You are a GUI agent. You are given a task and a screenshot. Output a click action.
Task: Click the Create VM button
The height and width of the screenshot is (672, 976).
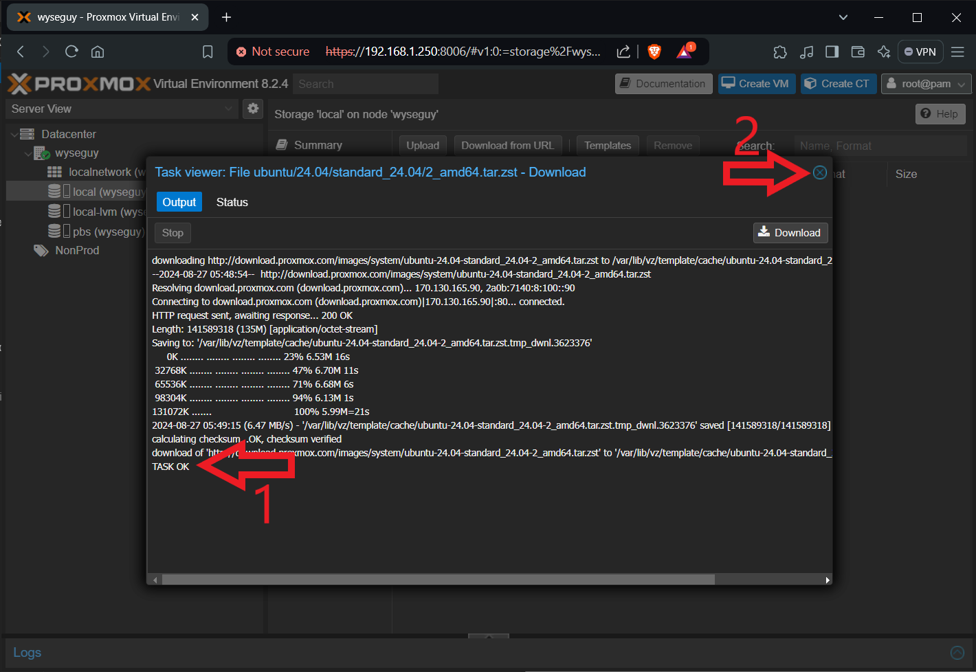pos(756,84)
